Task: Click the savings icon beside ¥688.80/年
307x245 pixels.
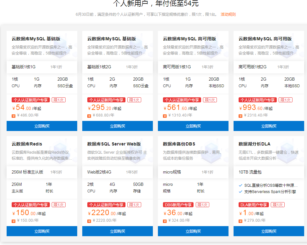Action: tap(89, 116)
